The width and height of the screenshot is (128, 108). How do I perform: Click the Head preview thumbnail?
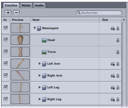tap(20, 40)
